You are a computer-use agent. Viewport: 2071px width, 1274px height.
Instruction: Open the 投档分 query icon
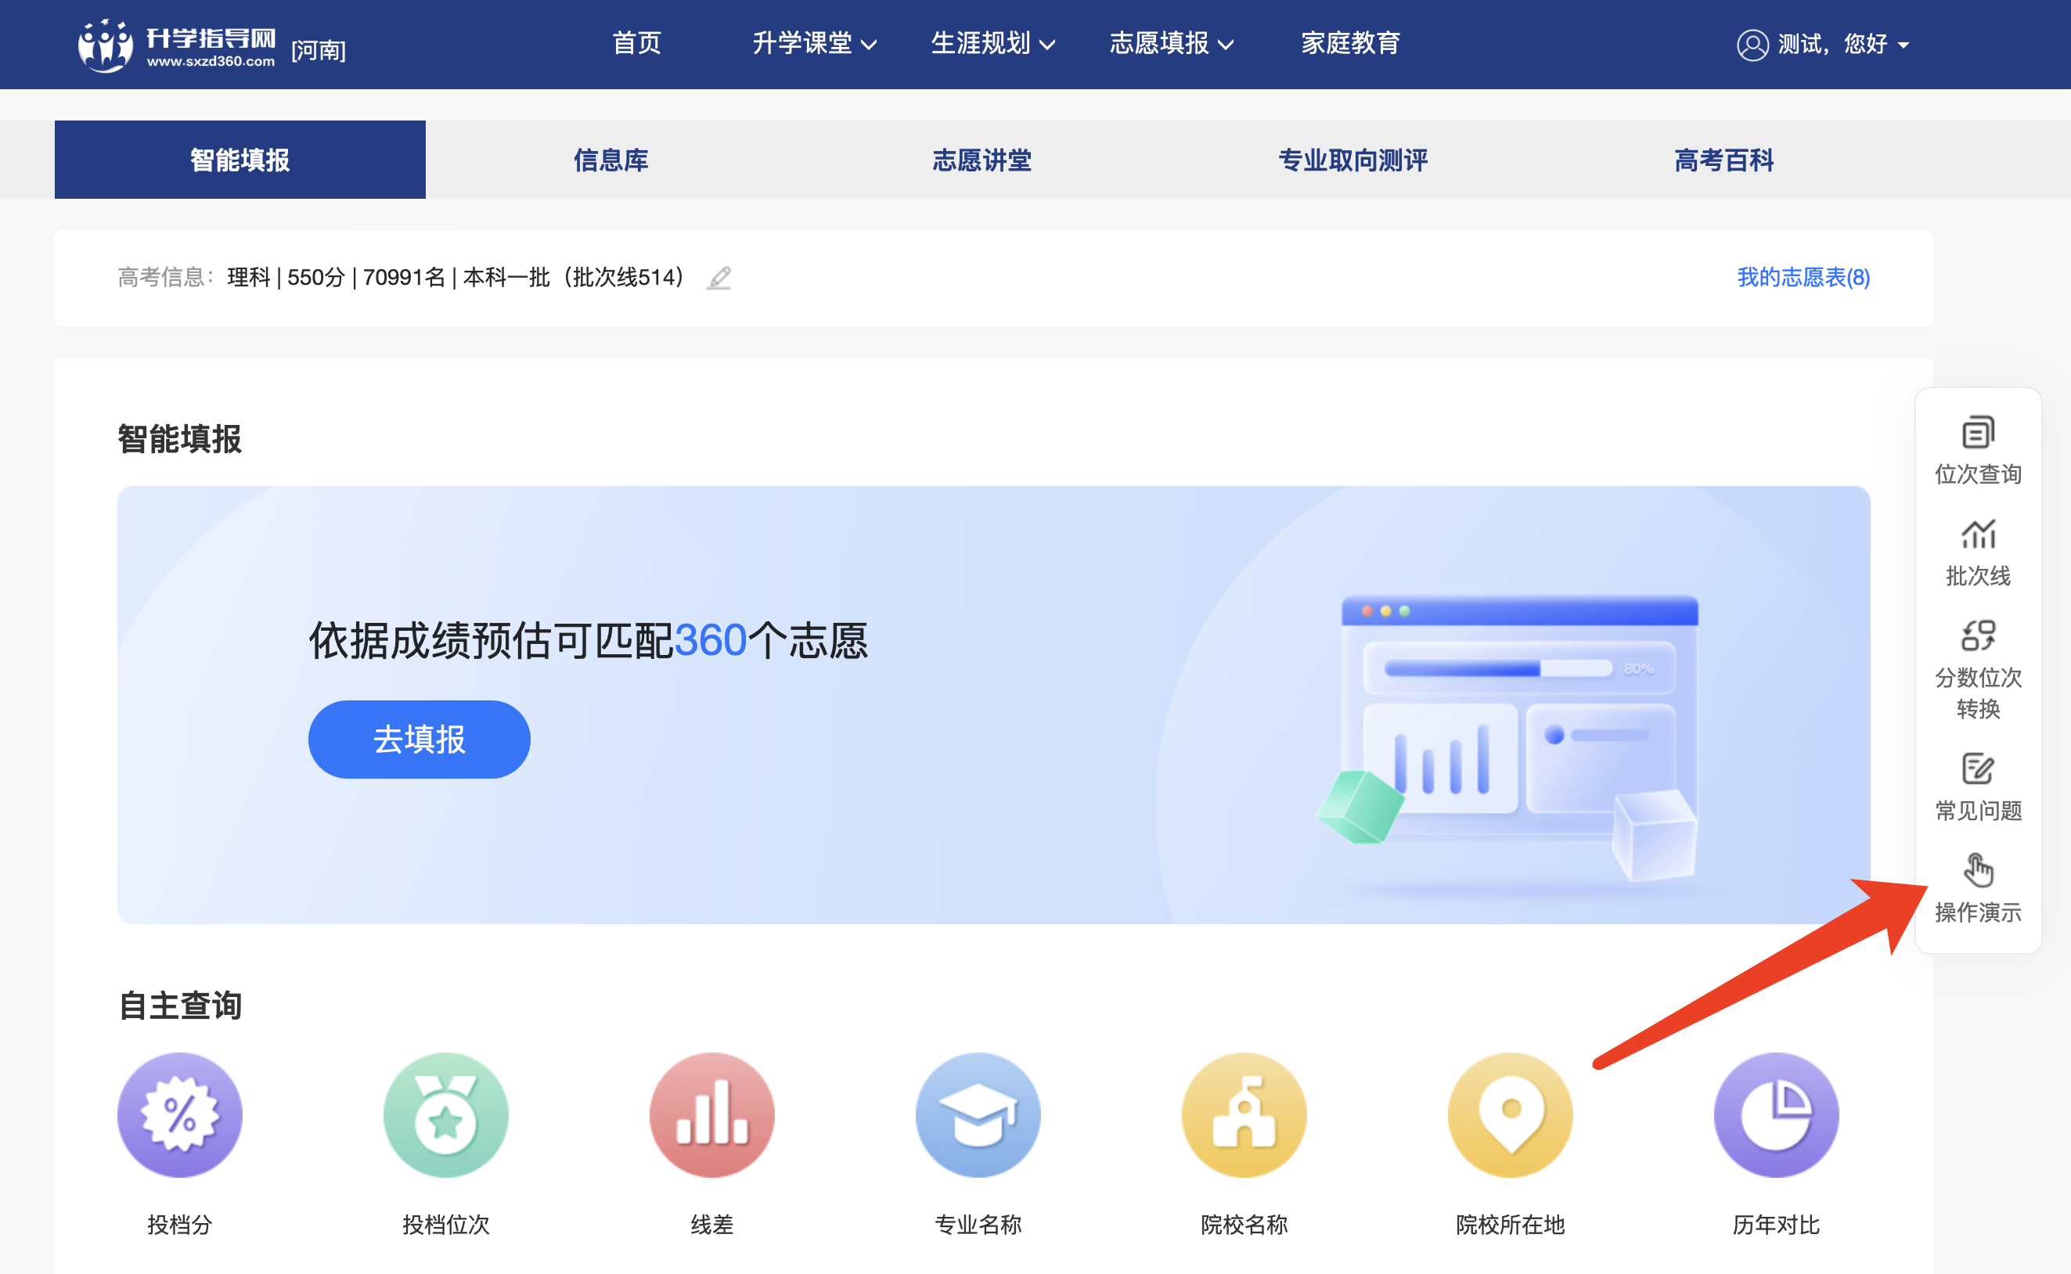pyautogui.click(x=179, y=1114)
